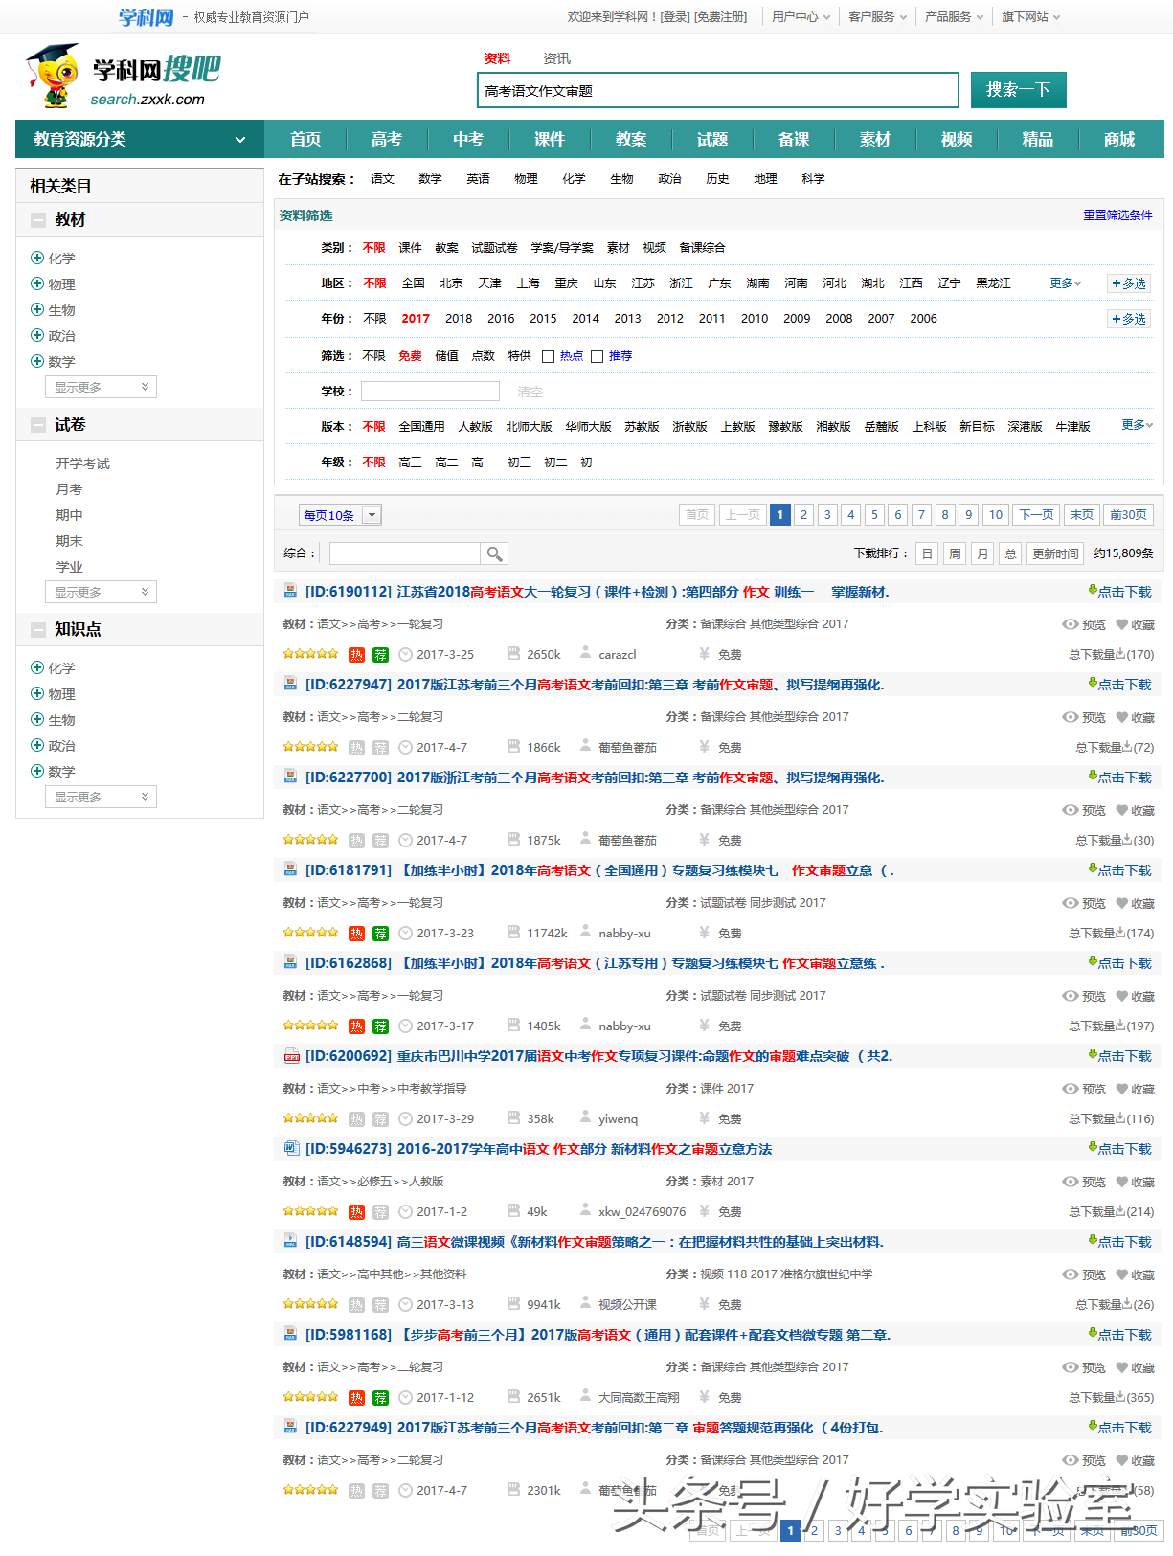The height and width of the screenshot is (1556, 1173).
Task: Open the 商城 navigation tab
Action: click(1119, 139)
